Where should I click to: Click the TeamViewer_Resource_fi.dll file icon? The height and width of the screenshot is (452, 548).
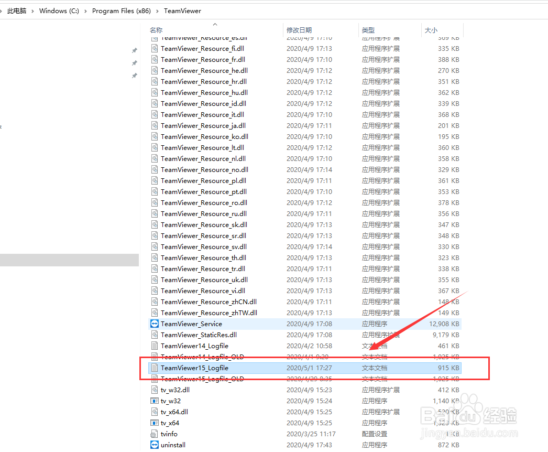point(154,48)
